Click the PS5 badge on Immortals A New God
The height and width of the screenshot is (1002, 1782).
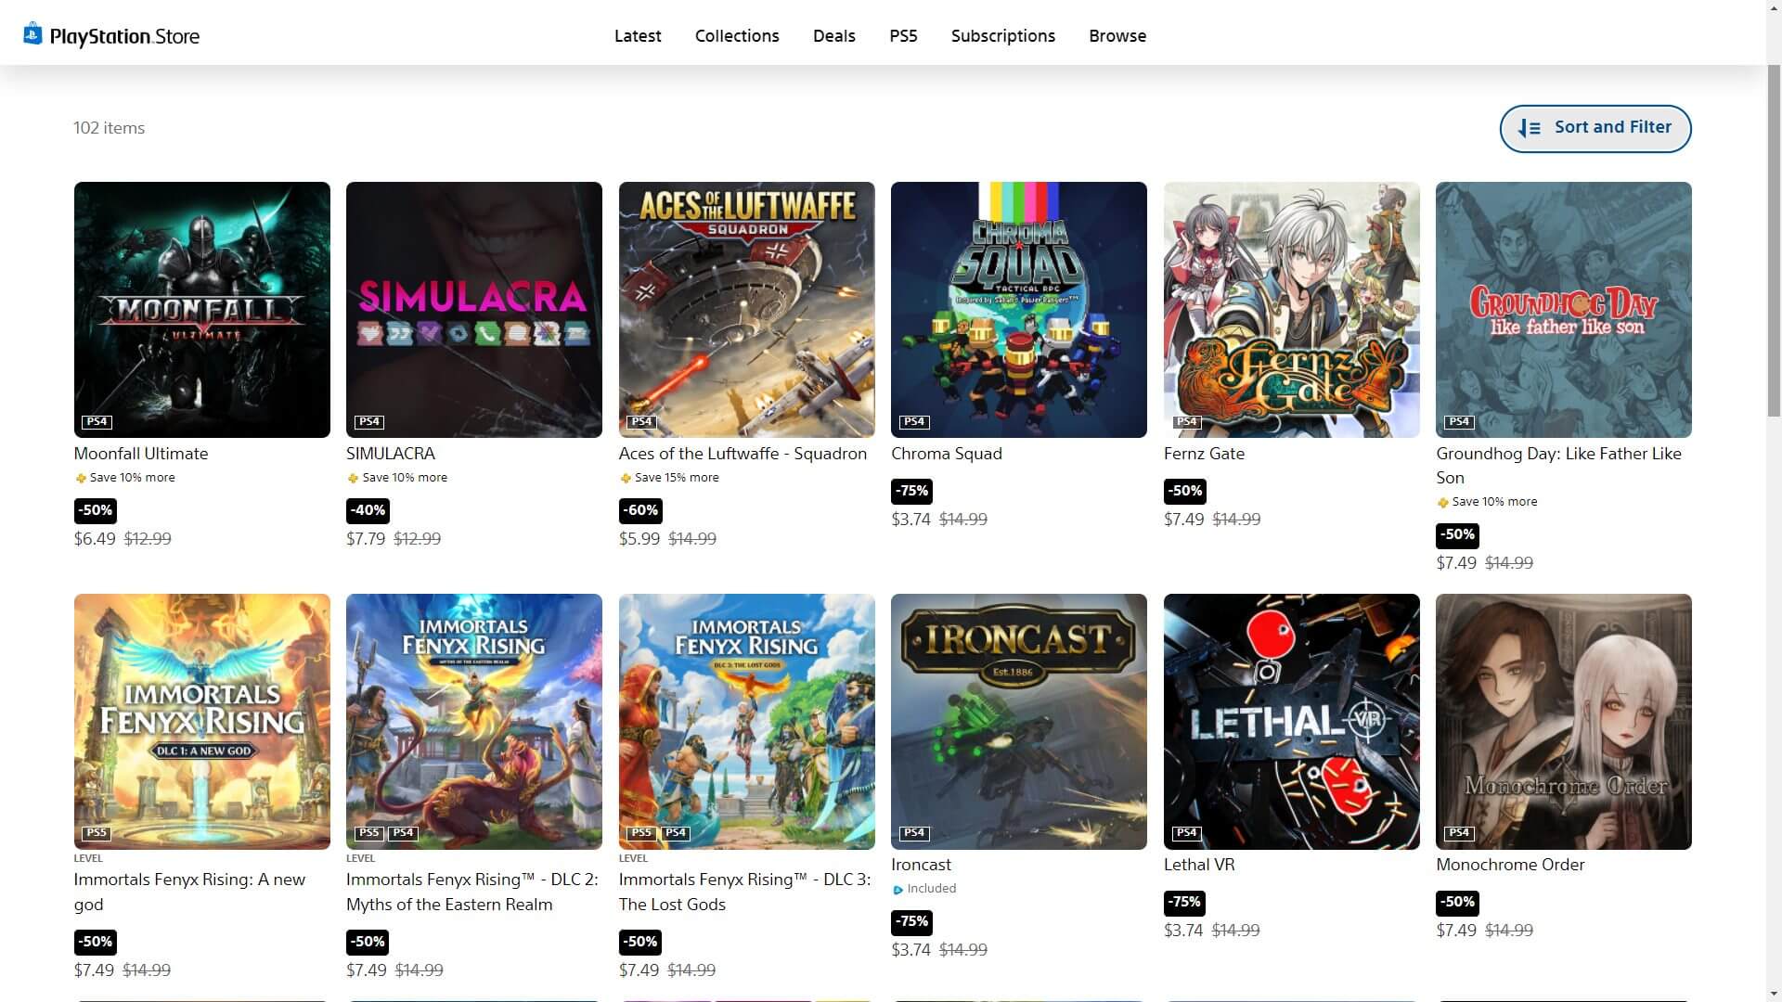pyautogui.click(x=97, y=833)
